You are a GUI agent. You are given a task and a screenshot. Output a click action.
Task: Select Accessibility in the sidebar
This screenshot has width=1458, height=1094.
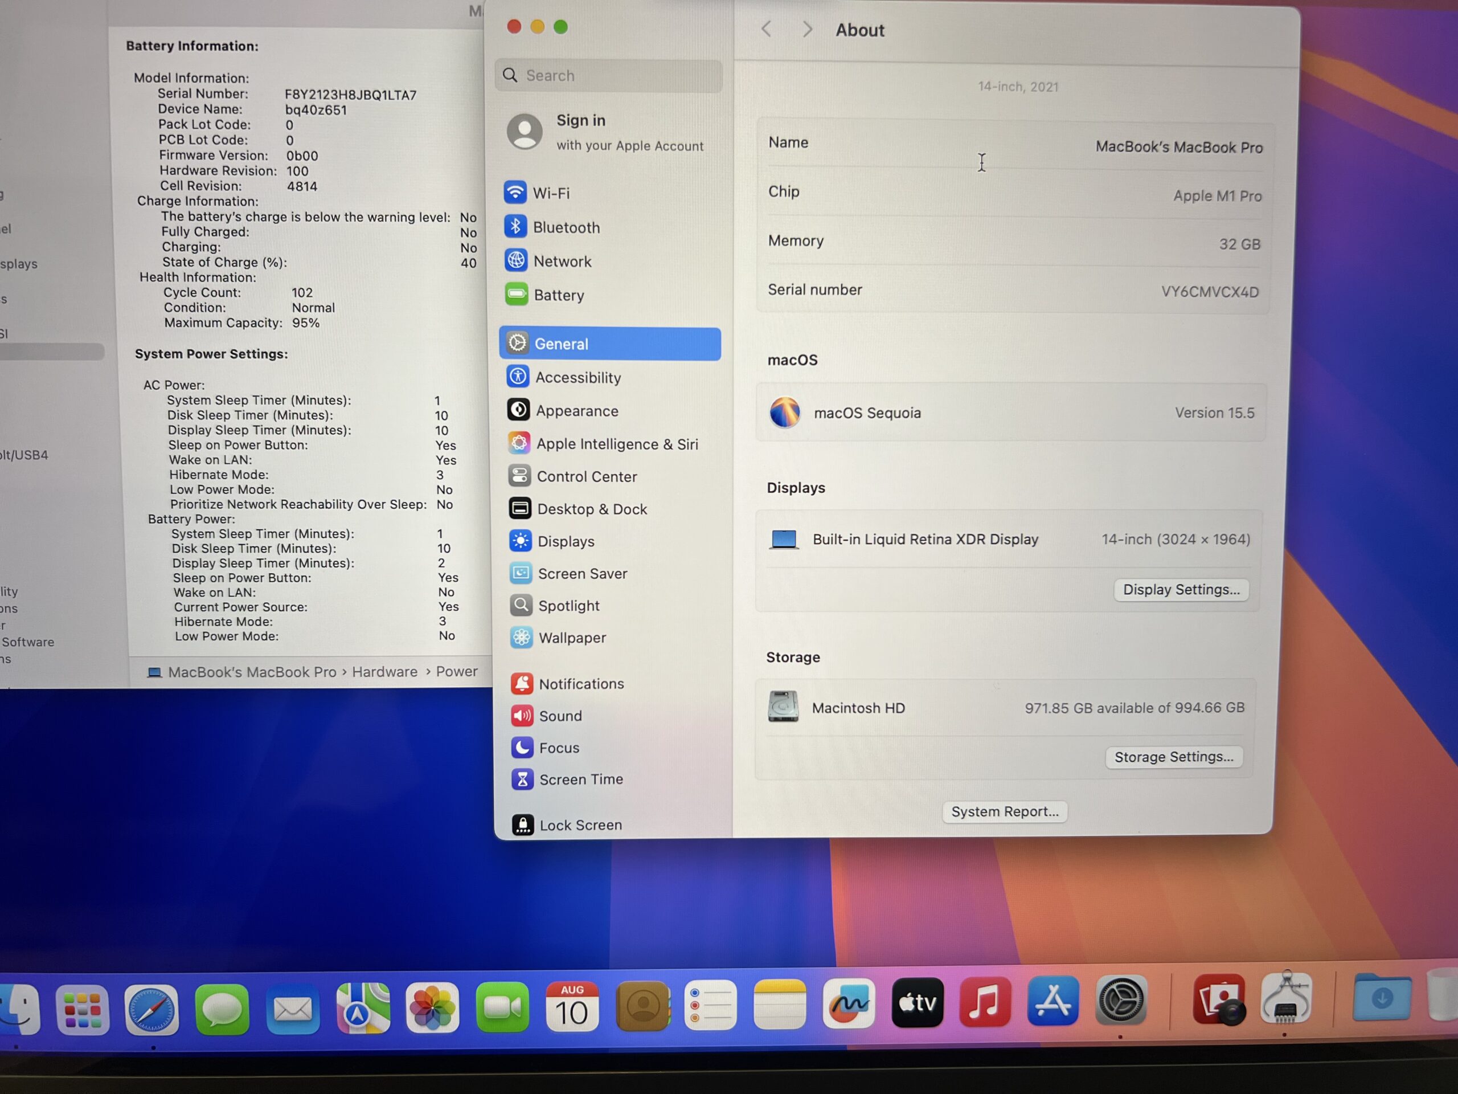point(578,377)
